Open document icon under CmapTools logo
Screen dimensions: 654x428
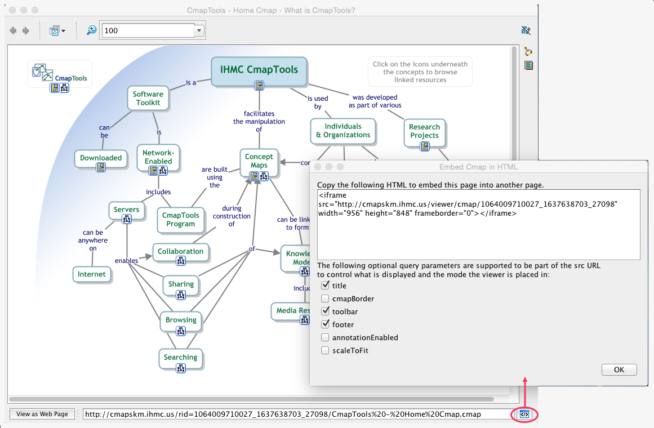point(54,88)
